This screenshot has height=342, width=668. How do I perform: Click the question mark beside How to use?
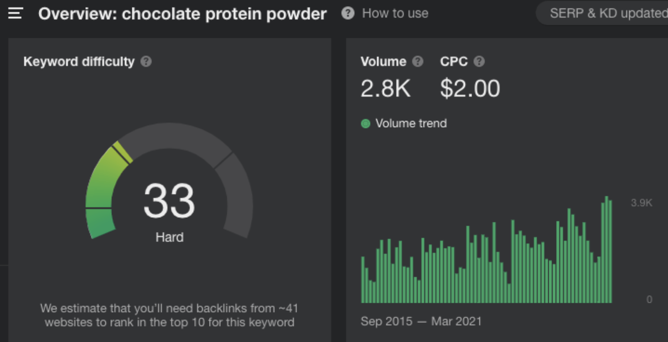click(x=348, y=13)
